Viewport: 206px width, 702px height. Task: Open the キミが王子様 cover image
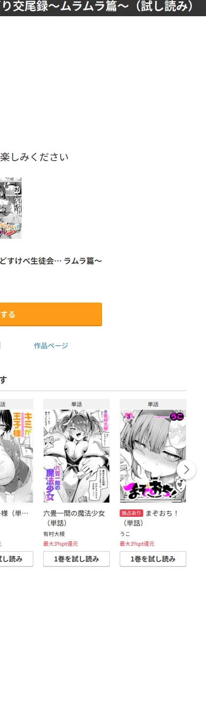(x=17, y=456)
